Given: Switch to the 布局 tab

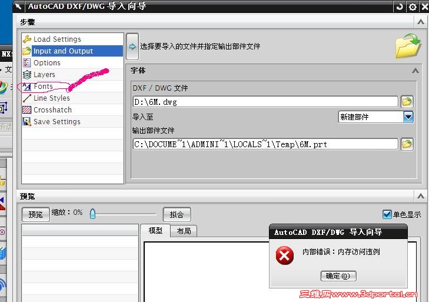Looking at the screenshot, I should click(x=184, y=231).
